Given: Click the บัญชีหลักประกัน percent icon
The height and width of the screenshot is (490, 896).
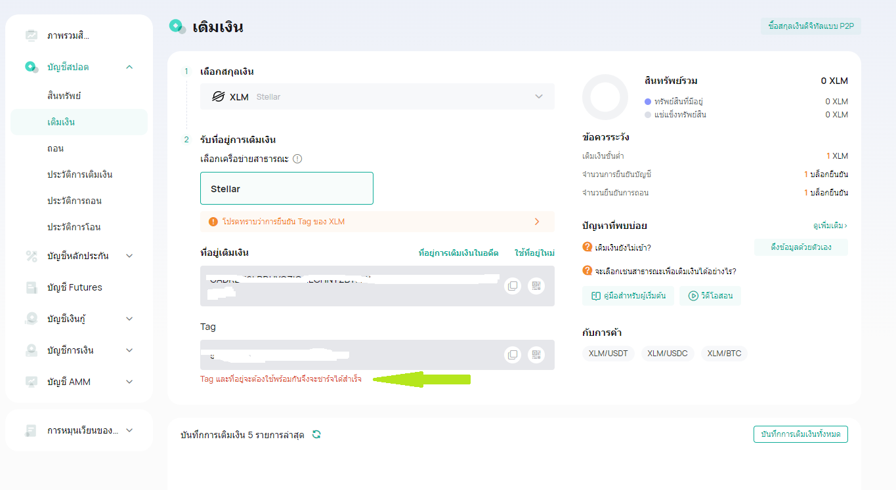Looking at the screenshot, I should [x=32, y=256].
